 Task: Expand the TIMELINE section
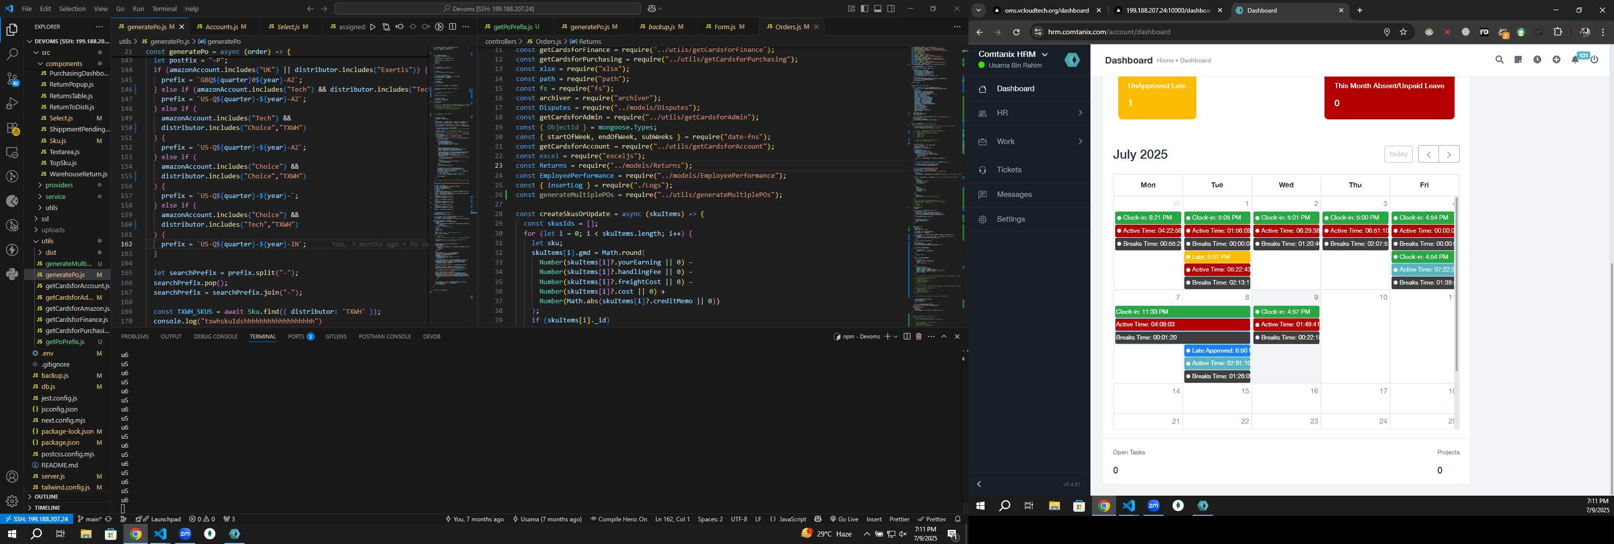tap(47, 508)
